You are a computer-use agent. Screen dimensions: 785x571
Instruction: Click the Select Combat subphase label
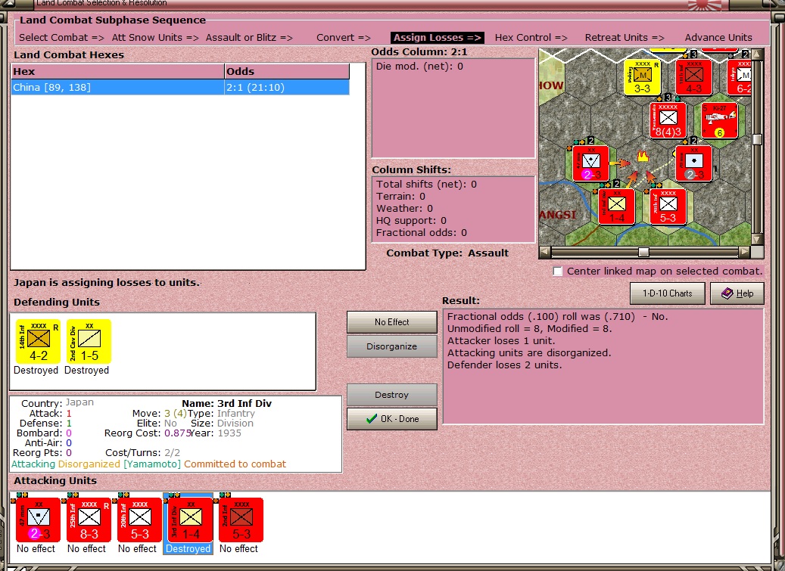pos(61,38)
